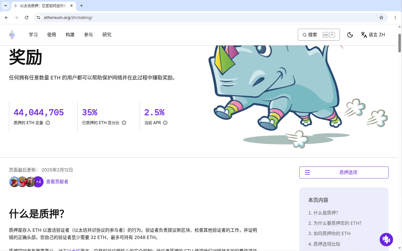Image resolution: width=402 pixels, height=251 pixels.
Task: Open the 学习 navigation menu
Action: pos(33,35)
